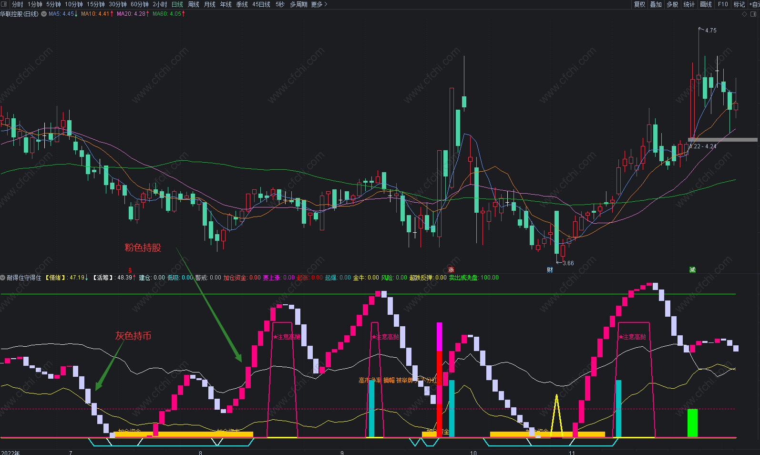Click the 4.22 - 4.24 price range label

[703, 146]
